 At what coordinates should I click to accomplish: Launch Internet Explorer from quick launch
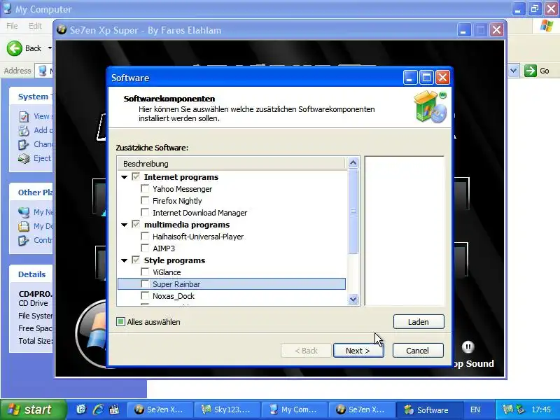coord(98,409)
